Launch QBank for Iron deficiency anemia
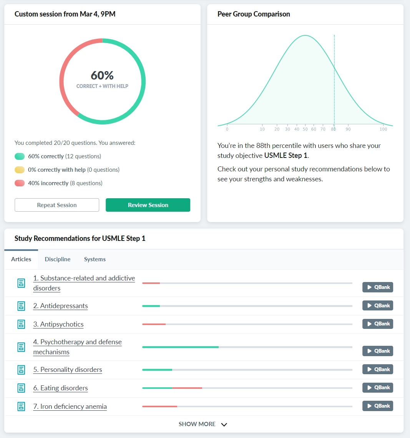Image resolution: width=410 pixels, height=438 pixels. [x=377, y=406]
